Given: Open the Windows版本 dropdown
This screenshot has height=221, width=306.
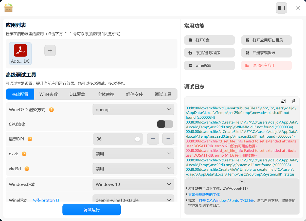Looking at the screenshot, I should pos(133,184).
